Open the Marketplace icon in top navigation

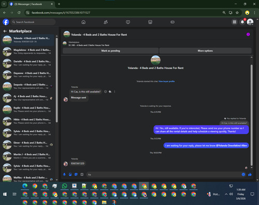pyautogui.click(x=150, y=22)
